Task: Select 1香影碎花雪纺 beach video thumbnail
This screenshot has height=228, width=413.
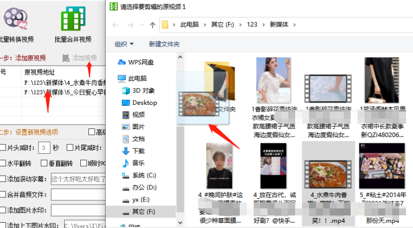Action: (328, 89)
